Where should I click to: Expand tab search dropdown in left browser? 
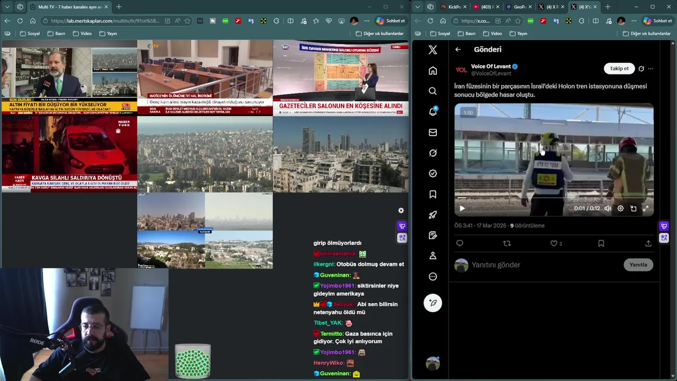click(7, 7)
